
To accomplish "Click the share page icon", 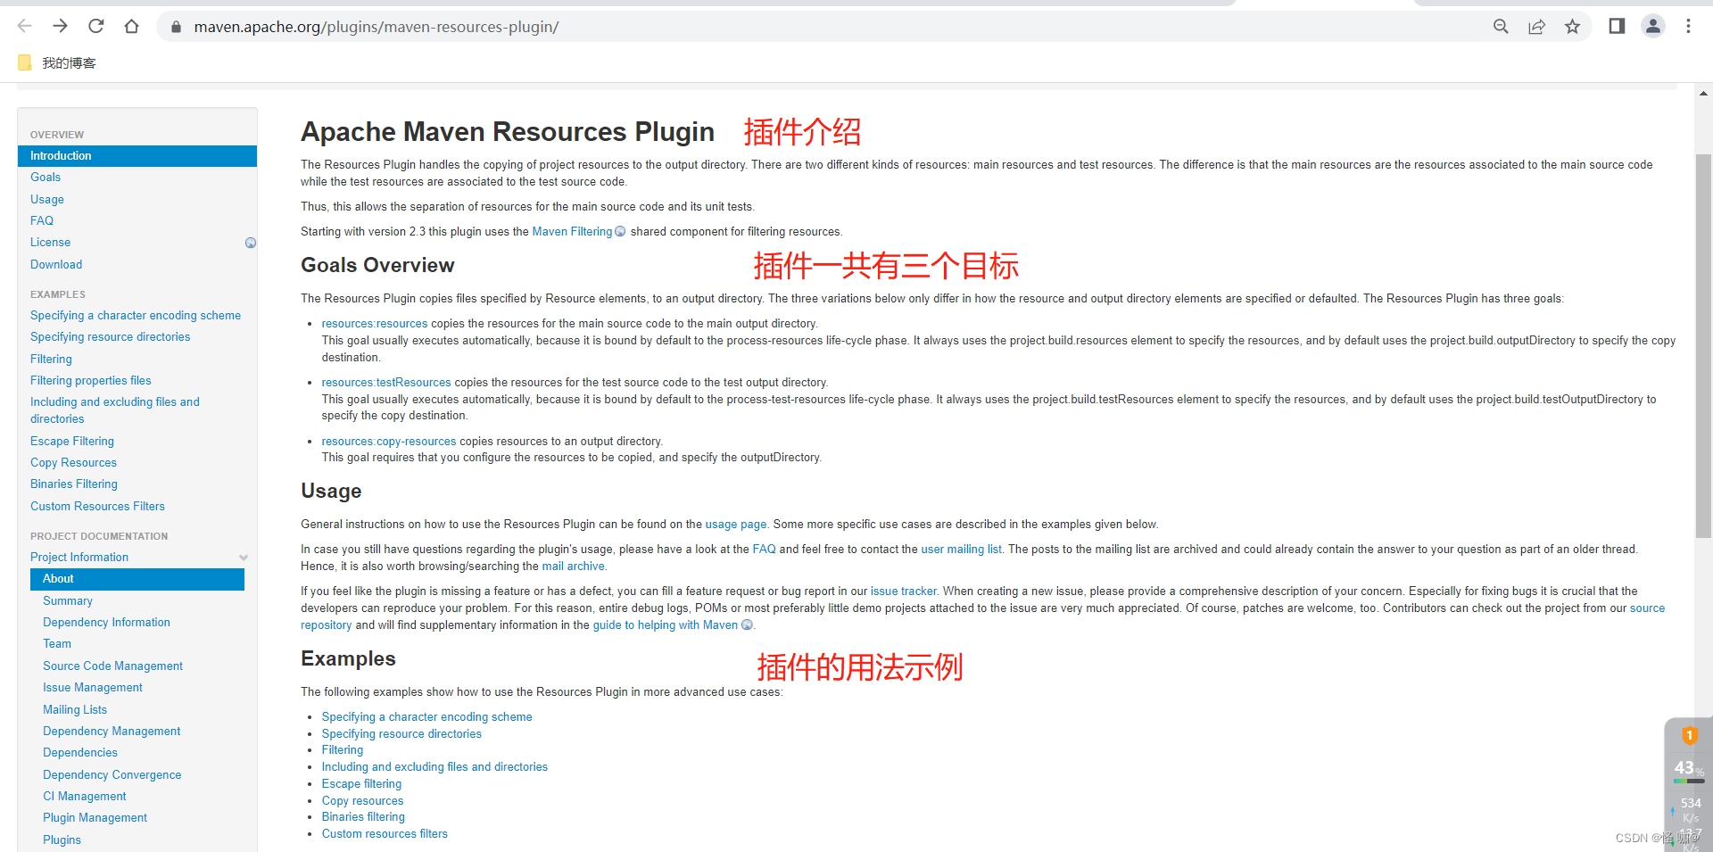I will coord(1536,27).
